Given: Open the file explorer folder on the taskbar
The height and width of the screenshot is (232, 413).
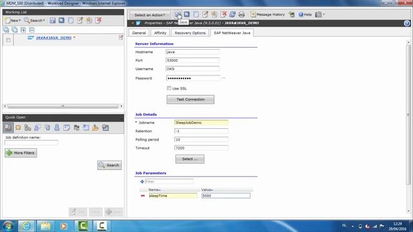Looking at the screenshot, I should pos(45,226).
